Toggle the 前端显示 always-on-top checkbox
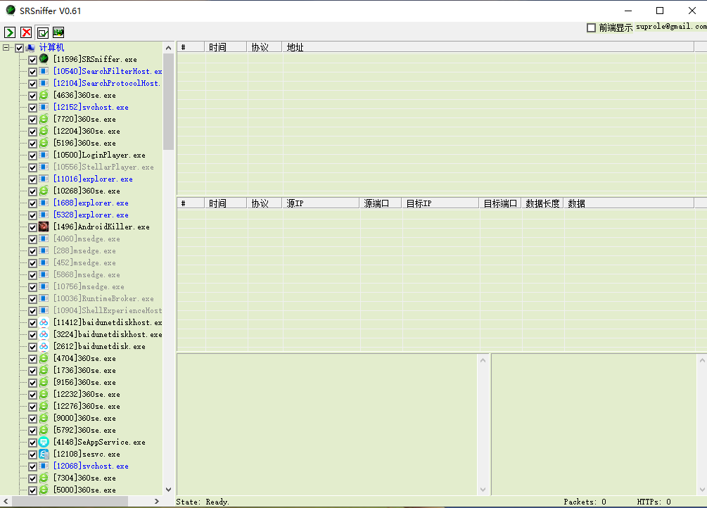The width and height of the screenshot is (707, 508). click(x=591, y=27)
